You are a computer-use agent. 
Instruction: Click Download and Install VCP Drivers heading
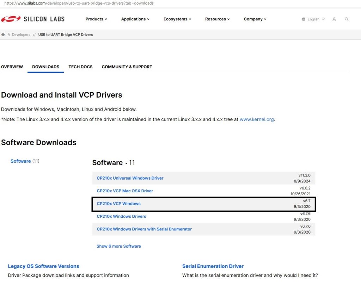click(61, 95)
